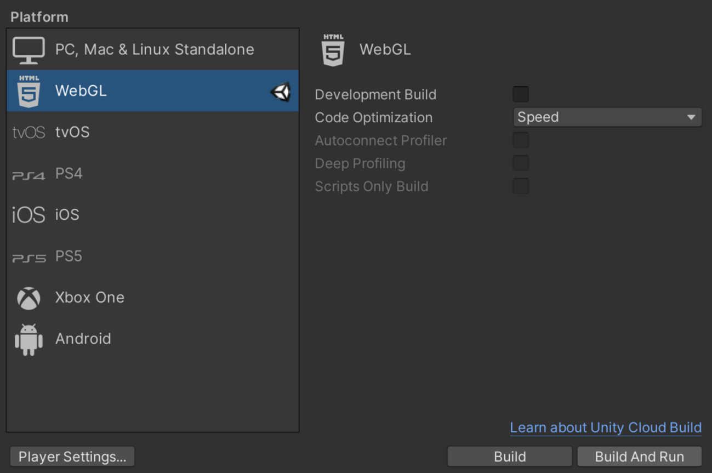Click the PC, Mac & Linux monitor icon
Image resolution: width=712 pixels, height=473 pixels.
click(29, 50)
